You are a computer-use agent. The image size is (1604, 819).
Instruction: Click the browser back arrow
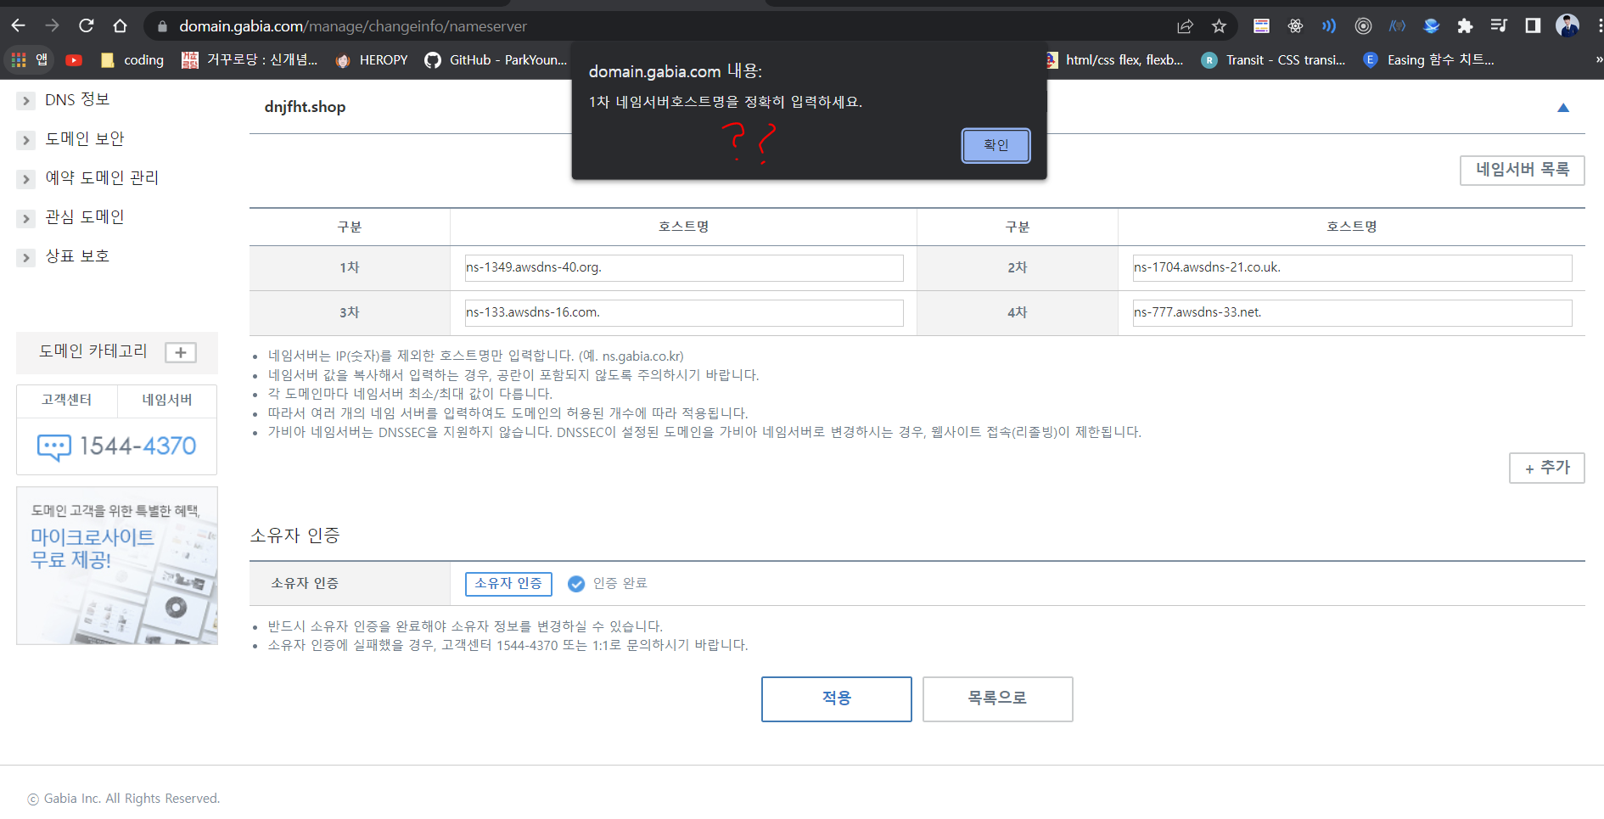19,26
